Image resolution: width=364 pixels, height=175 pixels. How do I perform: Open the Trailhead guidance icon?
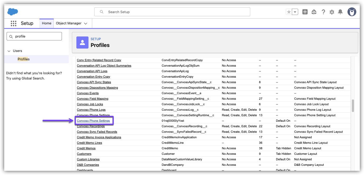click(314, 12)
